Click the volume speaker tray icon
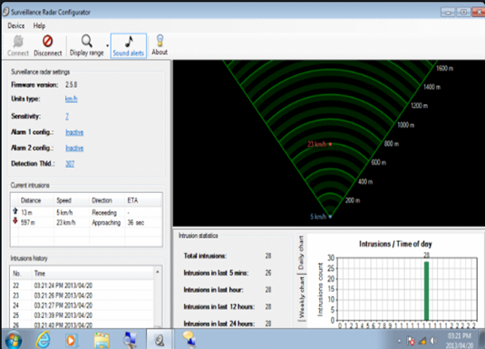Viewport: 485px width, 349px height. coord(433,341)
